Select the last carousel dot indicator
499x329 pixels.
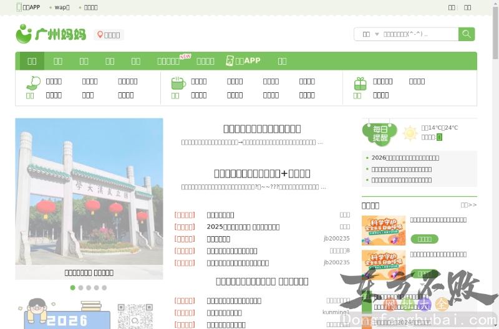click(104, 288)
